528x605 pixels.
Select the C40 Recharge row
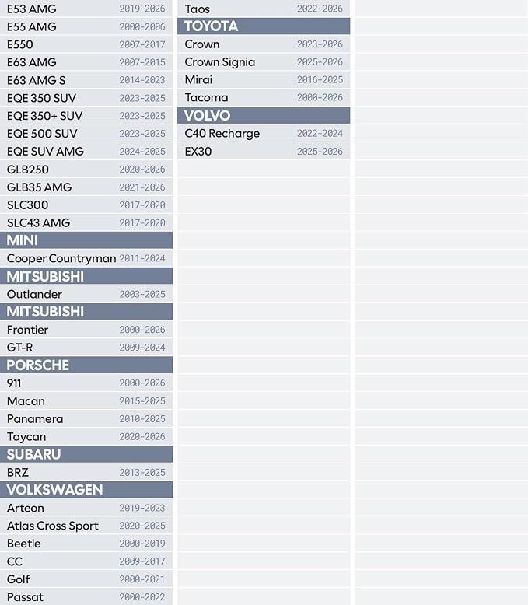point(264,133)
